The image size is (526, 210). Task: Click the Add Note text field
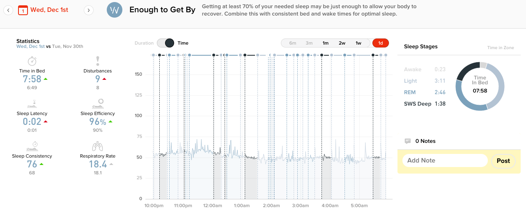pyautogui.click(x=444, y=160)
